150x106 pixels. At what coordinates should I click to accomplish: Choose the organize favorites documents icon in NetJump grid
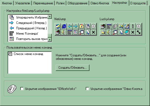88,26
